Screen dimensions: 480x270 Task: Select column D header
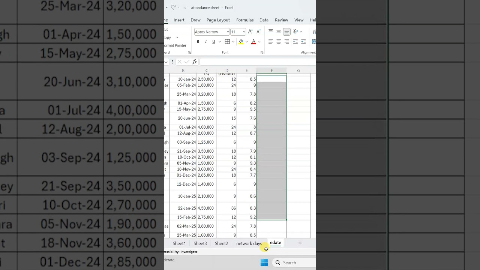[x=227, y=70]
